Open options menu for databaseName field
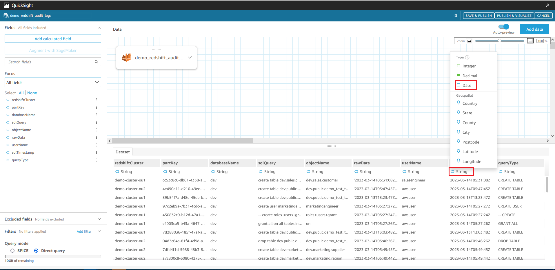The width and height of the screenshot is (555, 270). [x=97, y=115]
